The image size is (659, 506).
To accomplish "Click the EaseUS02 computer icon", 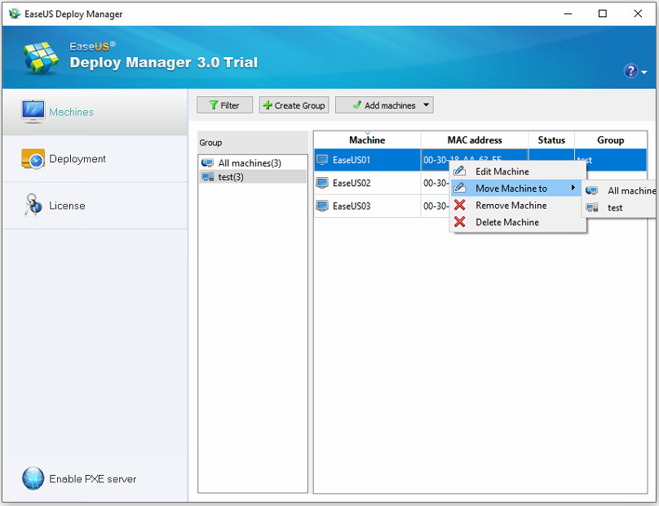I will [322, 183].
